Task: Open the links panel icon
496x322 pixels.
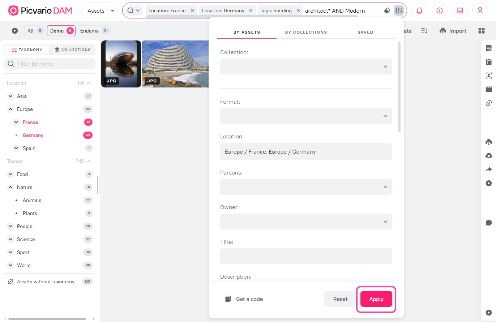Action: tap(489, 103)
